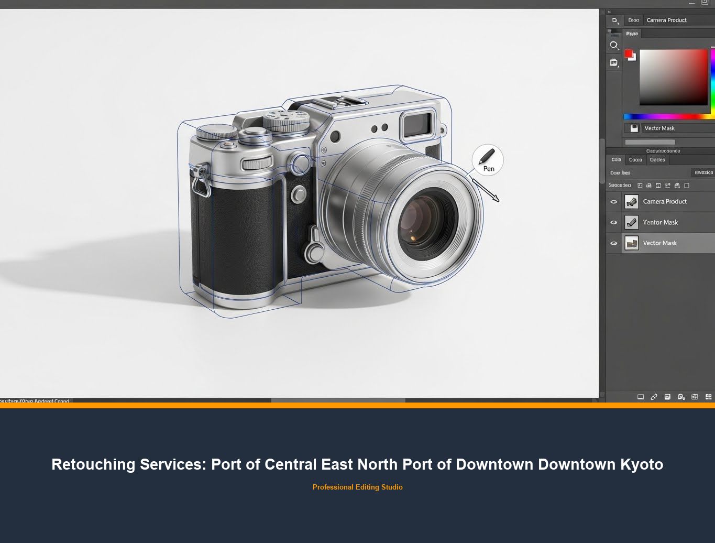
Task: Select the Zoom tool in the left toolbar
Action: [x=614, y=46]
